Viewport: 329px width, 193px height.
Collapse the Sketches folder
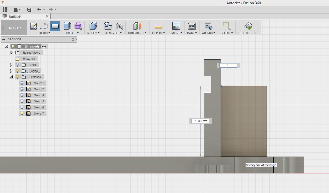coord(11,77)
